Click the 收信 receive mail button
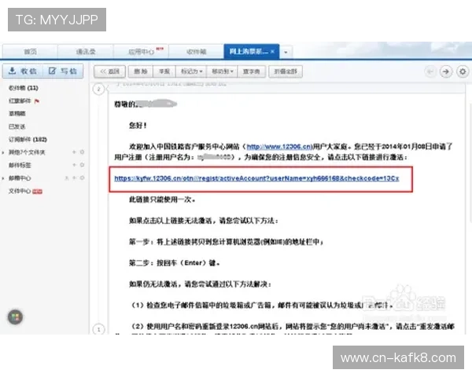 pyautogui.click(x=23, y=71)
